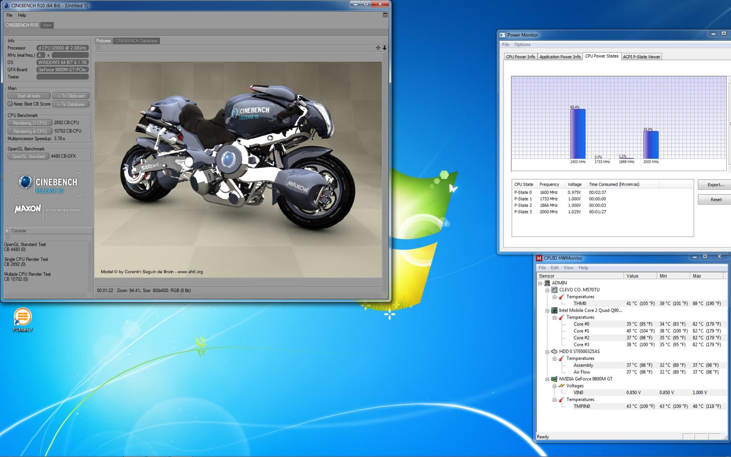The height and width of the screenshot is (457, 731).
Task: Select the zoom picture arrow icon in viewer
Action: (385, 48)
